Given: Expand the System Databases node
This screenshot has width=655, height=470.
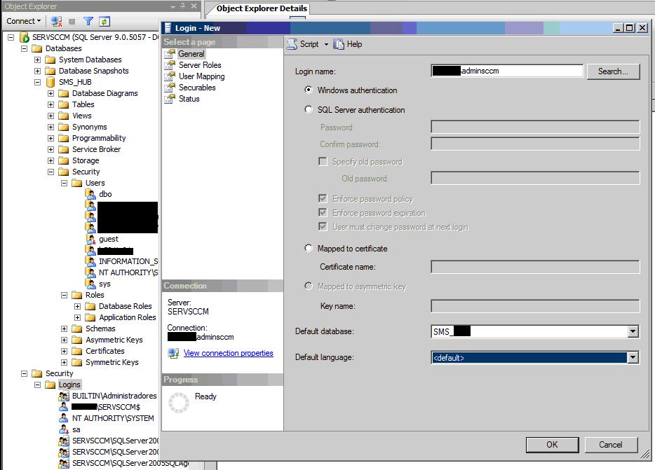Looking at the screenshot, I should [x=37, y=60].
